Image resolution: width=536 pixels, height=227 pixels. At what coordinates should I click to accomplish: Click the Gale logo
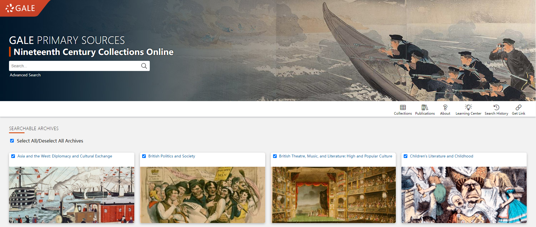[20, 8]
